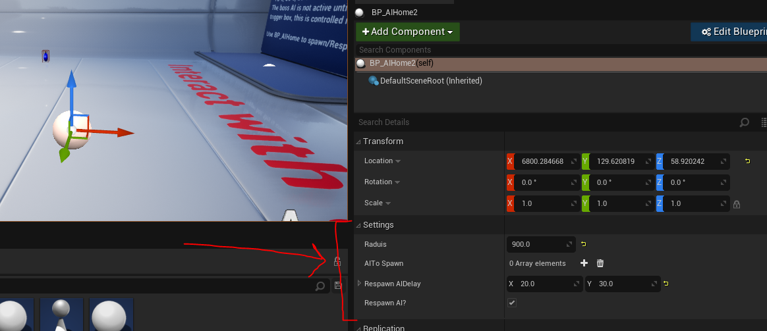This screenshot has width=767, height=331.
Task: Click the '0 Array elements' text
Action: (538, 264)
